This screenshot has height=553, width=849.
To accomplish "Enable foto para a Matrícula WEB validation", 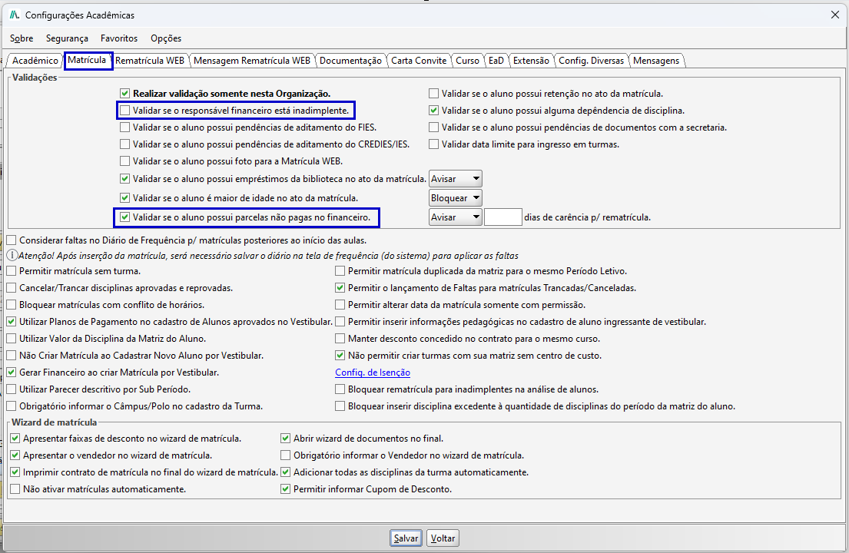I will (124, 161).
